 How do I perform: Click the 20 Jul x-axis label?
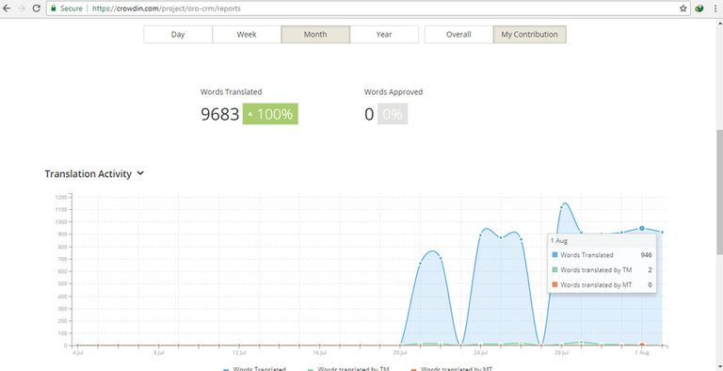click(400, 353)
